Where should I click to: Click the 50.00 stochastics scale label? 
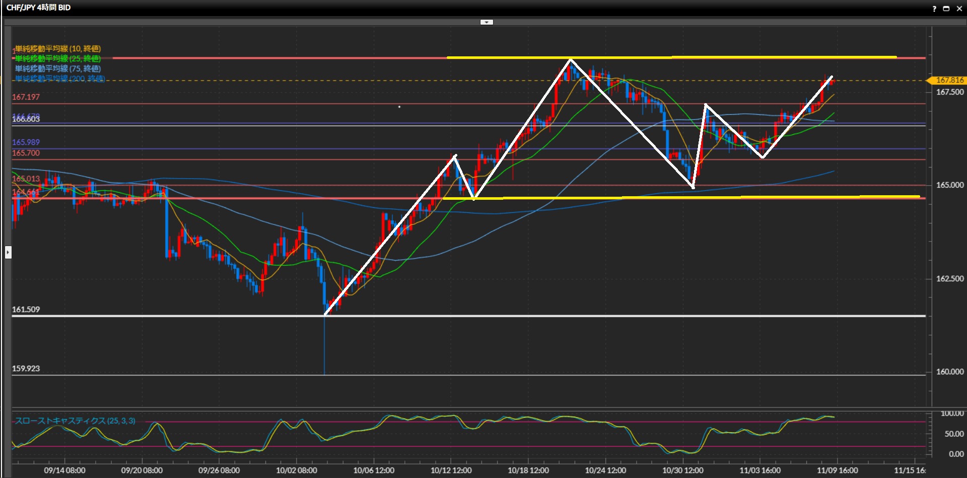coord(954,434)
